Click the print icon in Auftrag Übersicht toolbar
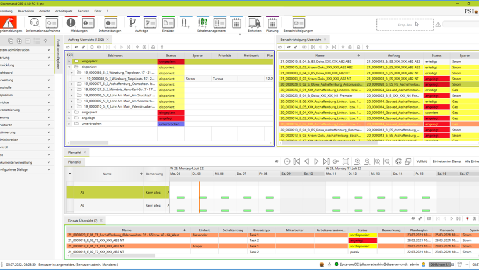Viewport: 479px width, 270px height. tap(153, 47)
